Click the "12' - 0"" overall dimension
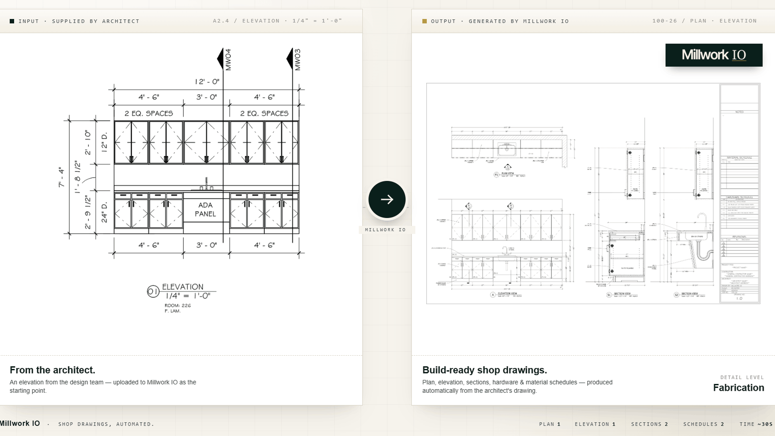The width and height of the screenshot is (775, 436). click(207, 82)
